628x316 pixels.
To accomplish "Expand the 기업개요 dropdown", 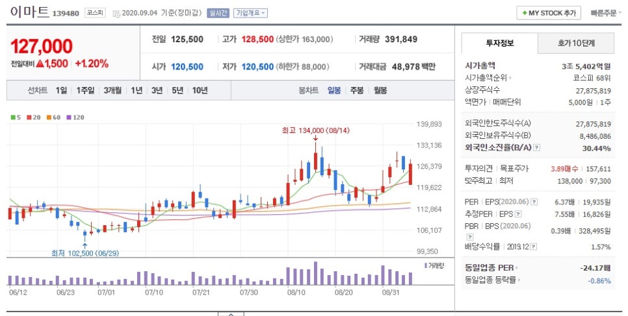I will click(250, 13).
